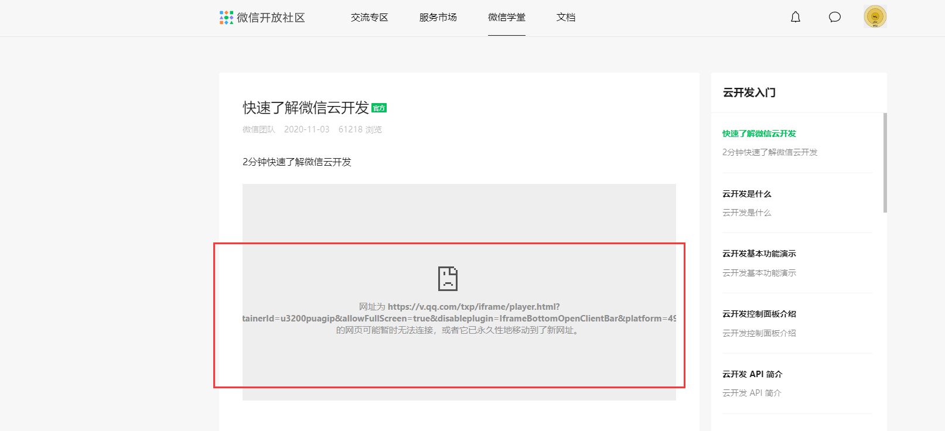Open sidebar lesson 云开发 API 简介
This screenshot has height=431, width=945.
[x=752, y=374]
